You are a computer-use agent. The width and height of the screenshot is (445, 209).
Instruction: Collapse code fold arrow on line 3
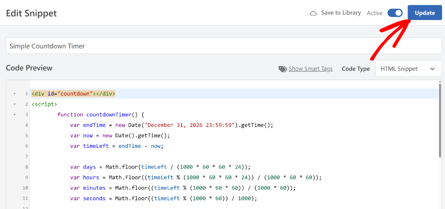click(14, 115)
